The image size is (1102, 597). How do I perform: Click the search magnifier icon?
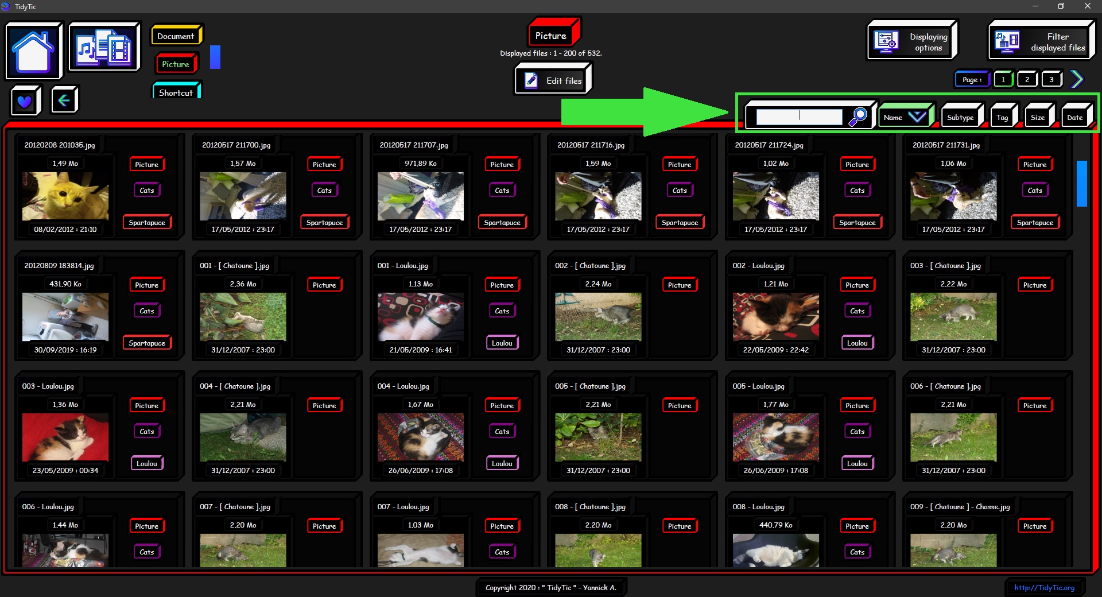pos(858,117)
